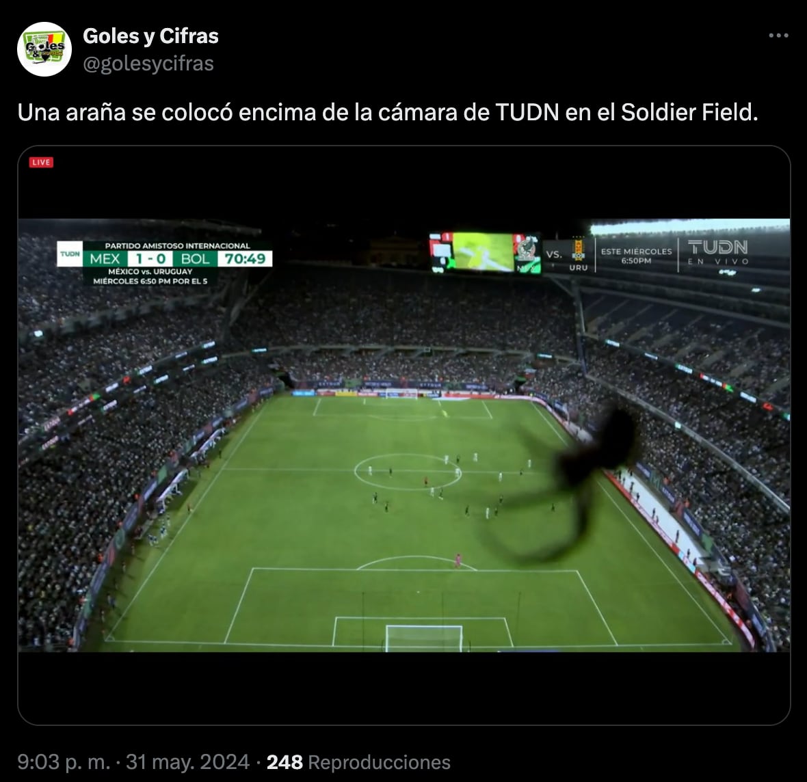This screenshot has width=807, height=782.
Task: Click the stadium jumbotron screen in video
Action: [484, 253]
